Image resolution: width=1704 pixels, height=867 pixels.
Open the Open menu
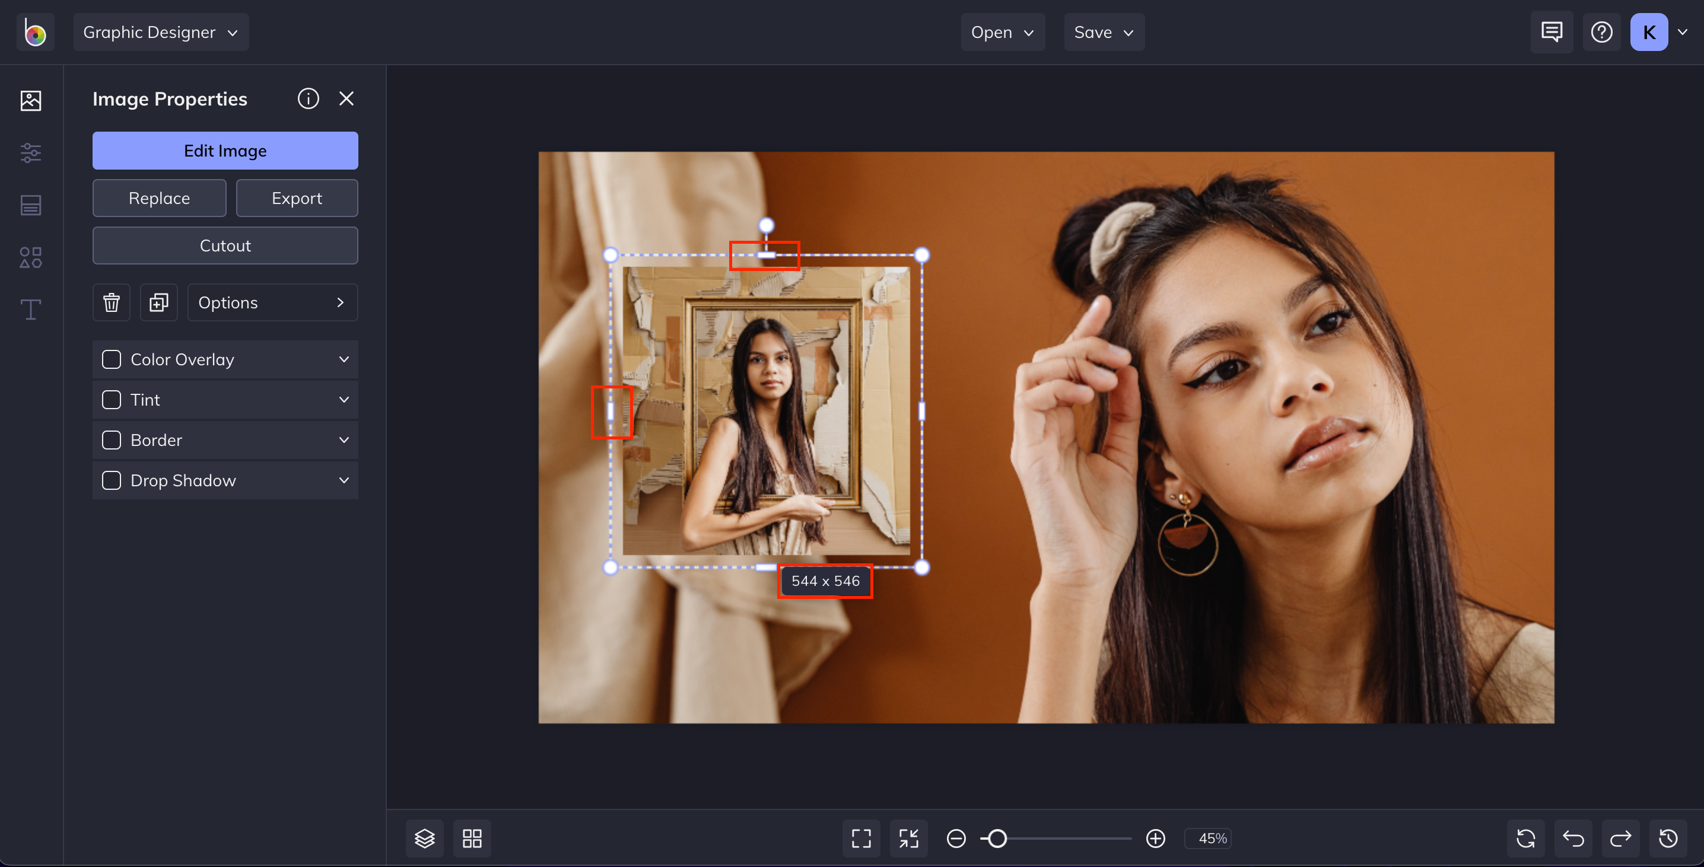click(x=1002, y=33)
